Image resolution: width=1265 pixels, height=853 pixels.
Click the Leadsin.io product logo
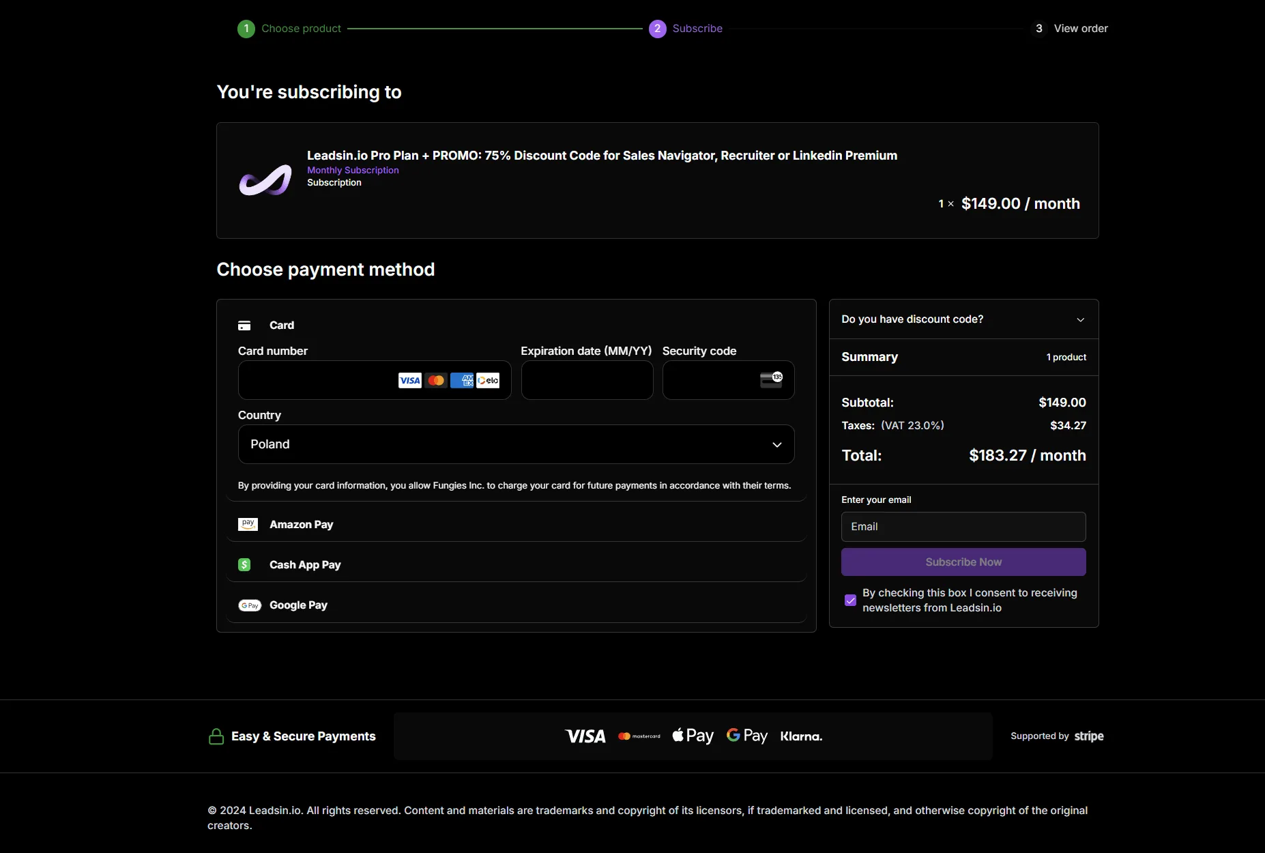(x=265, y=180)
